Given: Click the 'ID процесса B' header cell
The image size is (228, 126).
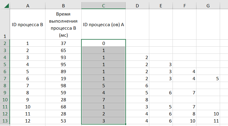Looking at the screenshot, I should [x=27, y=25].
